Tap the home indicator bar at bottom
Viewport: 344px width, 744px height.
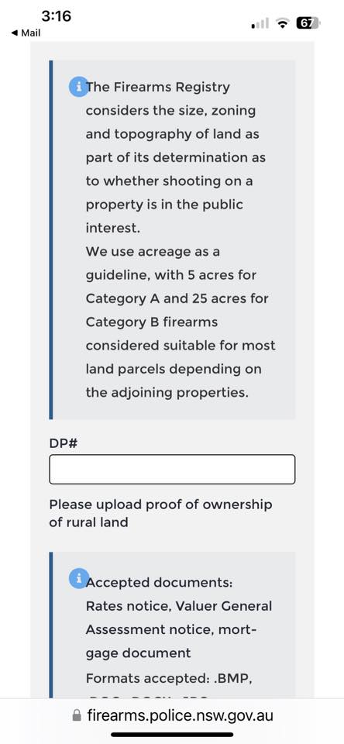pos(172,735)
